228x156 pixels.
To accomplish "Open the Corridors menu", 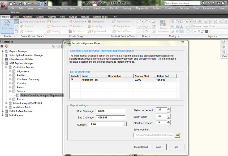I will click(x=170, y=8).
